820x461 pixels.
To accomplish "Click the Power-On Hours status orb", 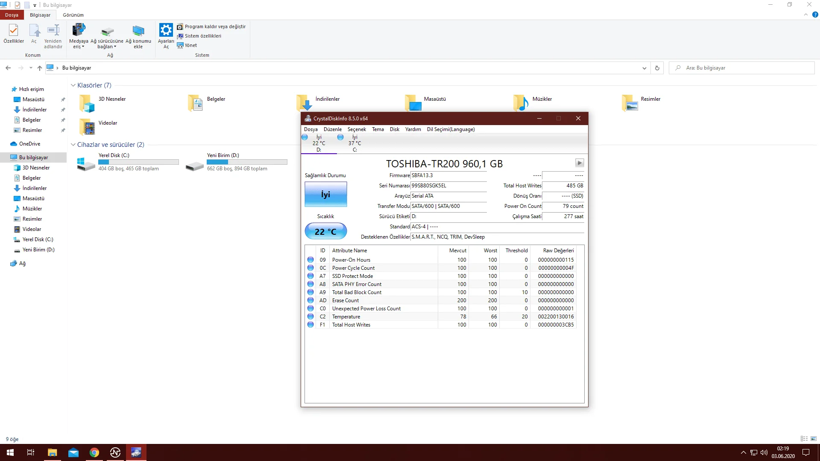I will click(x=310, y=260).
